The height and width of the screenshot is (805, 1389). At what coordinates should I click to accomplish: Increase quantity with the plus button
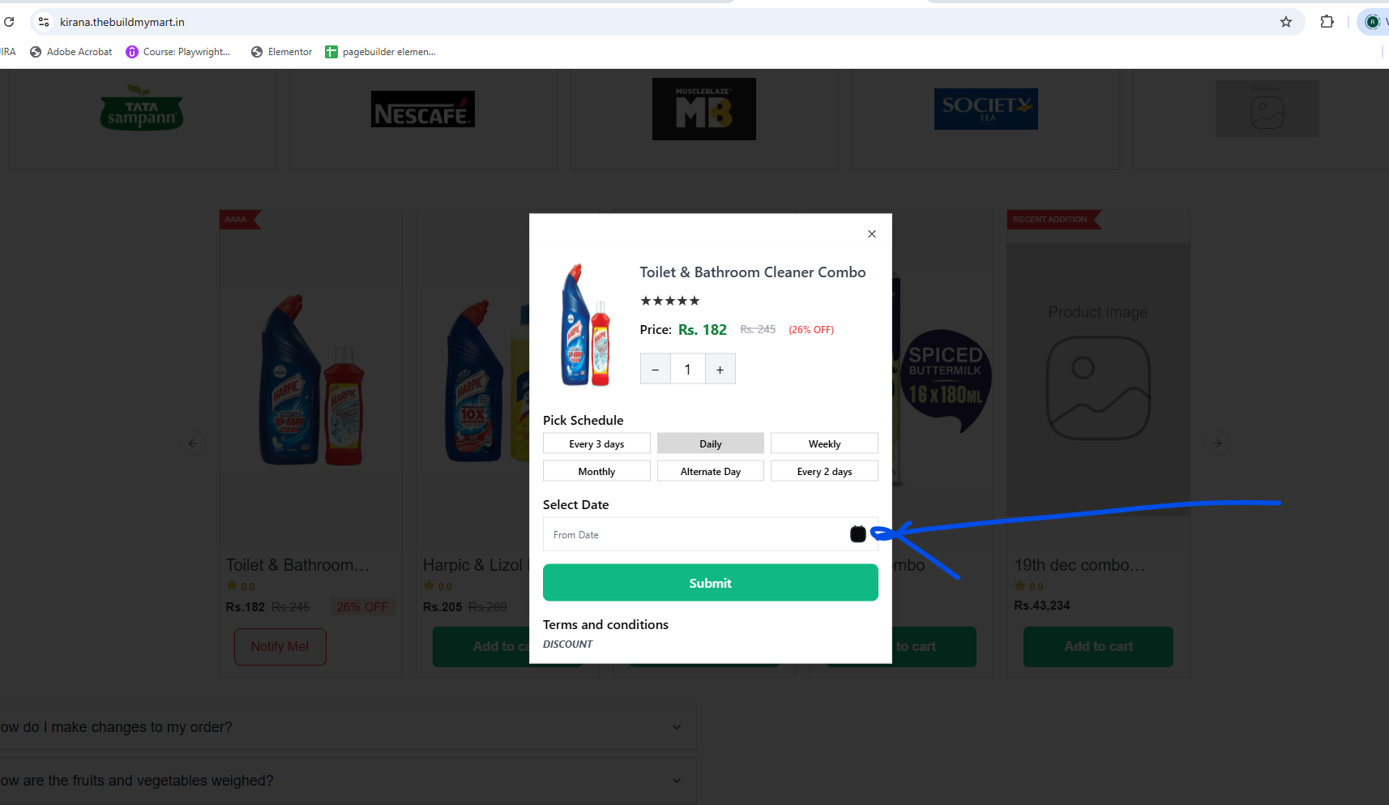720,369
